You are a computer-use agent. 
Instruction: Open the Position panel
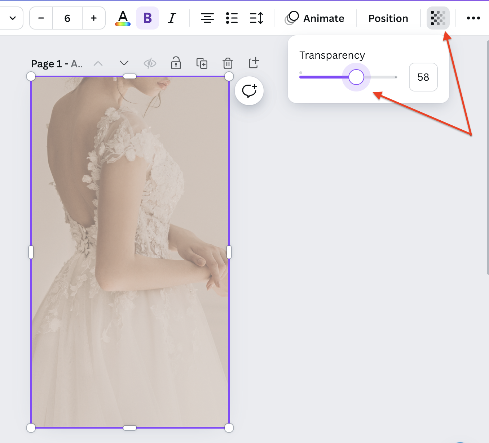point(388,18)
